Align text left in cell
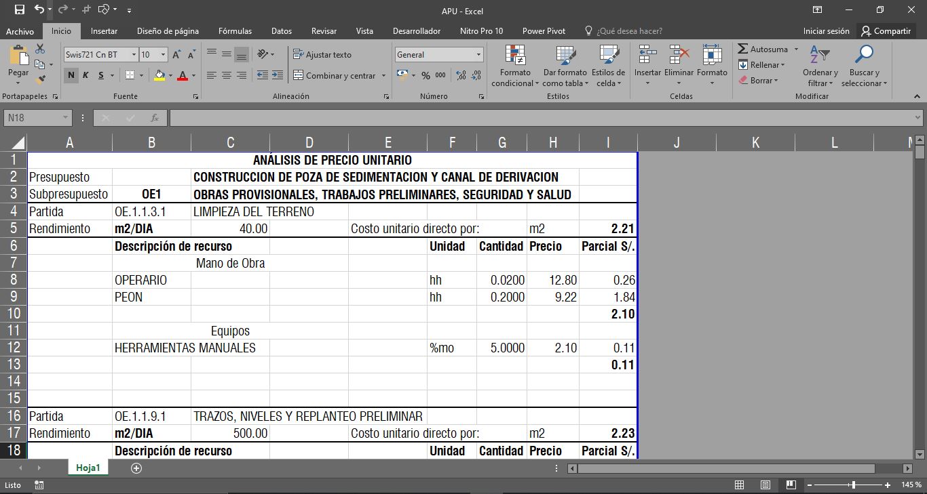 212,75
